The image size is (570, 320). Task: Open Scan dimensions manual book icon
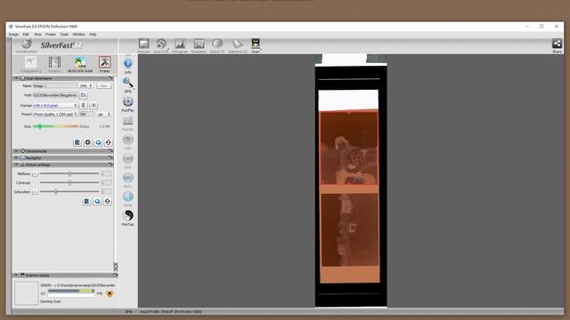coord(77,142)
